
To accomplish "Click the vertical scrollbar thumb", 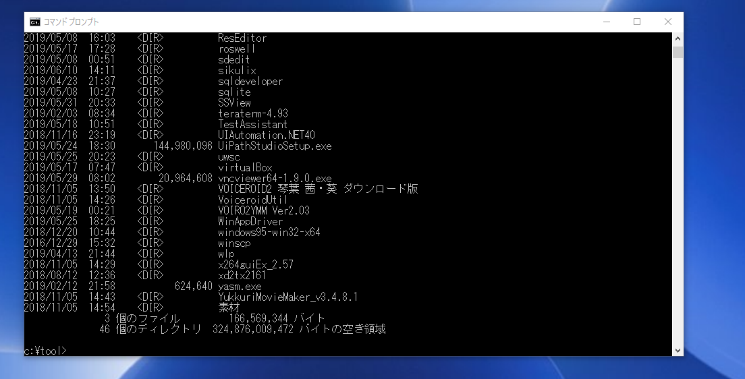I will (x=678, y=52).
